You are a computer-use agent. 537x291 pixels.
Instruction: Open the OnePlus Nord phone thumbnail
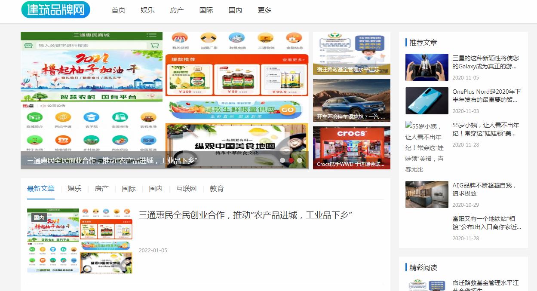427,101
